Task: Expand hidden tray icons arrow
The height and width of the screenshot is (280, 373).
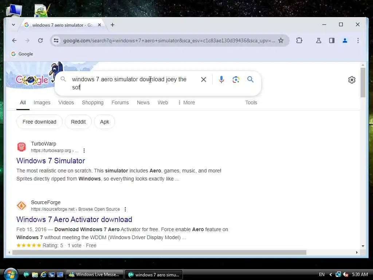Action: tap(330, 275)
